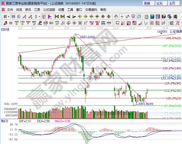Open the 公式选股 menu
The width and height of the screenshot is (182, 144).
coord(49,10)
